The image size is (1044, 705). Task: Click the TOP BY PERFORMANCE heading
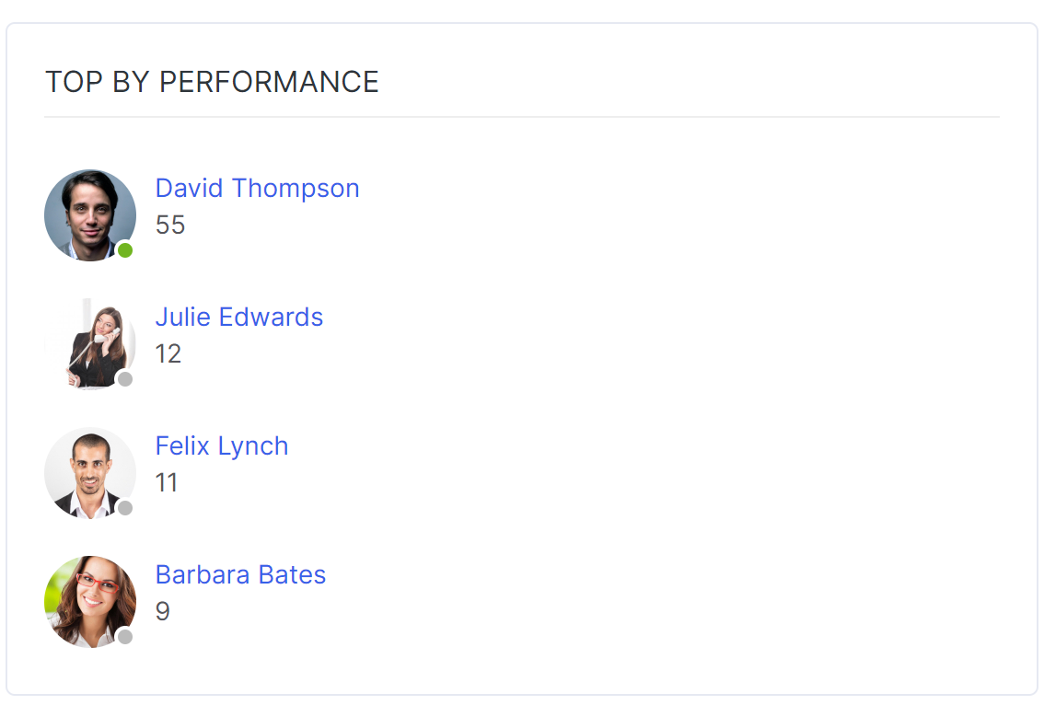pos(212,82)
